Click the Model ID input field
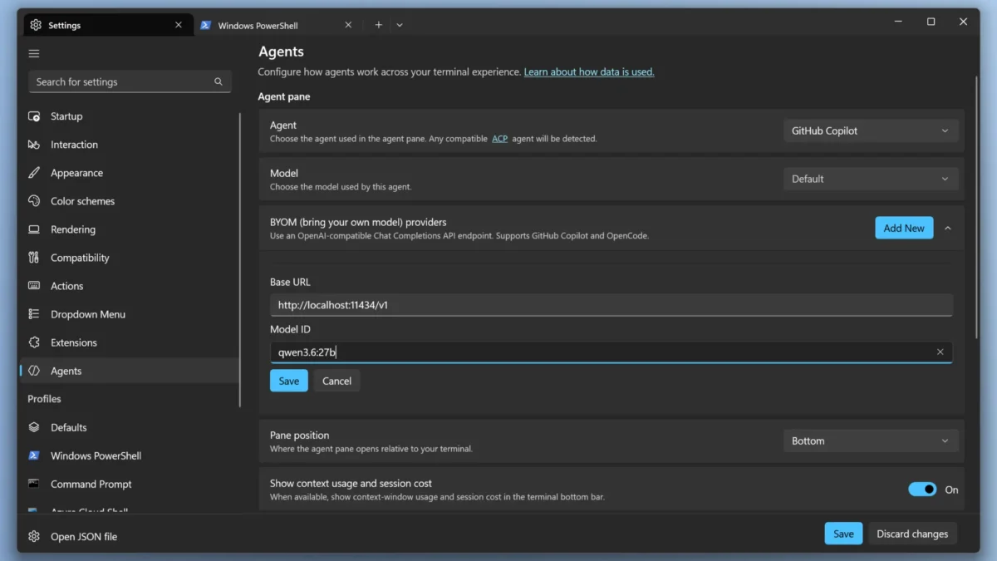Screen dimensions: 997x561 (x=611, y=352)
